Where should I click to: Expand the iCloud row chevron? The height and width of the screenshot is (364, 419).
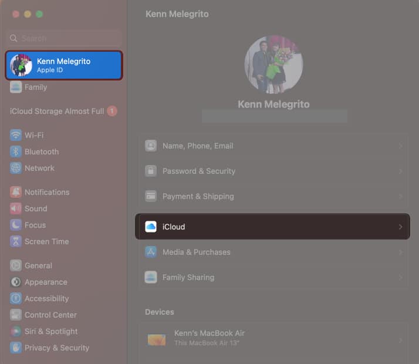400,227
